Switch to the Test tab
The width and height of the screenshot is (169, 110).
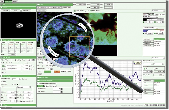(x=2, y=2)
